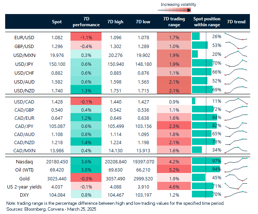Click the USD/JPY 7D trend sparkline
The width and height of the screenshot is (258, 214).
[x=236, y=63]
